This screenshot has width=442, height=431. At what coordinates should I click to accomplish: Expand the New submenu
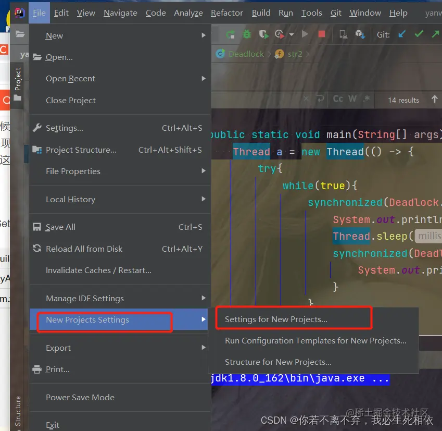(x=120, y=35)
